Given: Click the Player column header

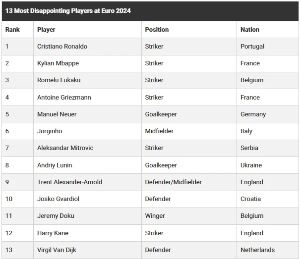Looking at the screenshot, I should pyautogui.click(x=46, y=30).
